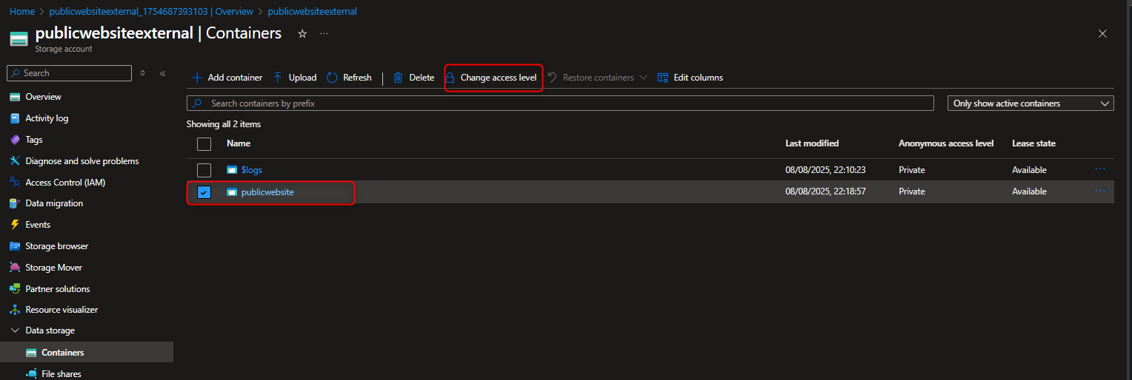Open File shares in the sidebar
This screenshot has width=1132, height=380.
[x=61, y=374]
